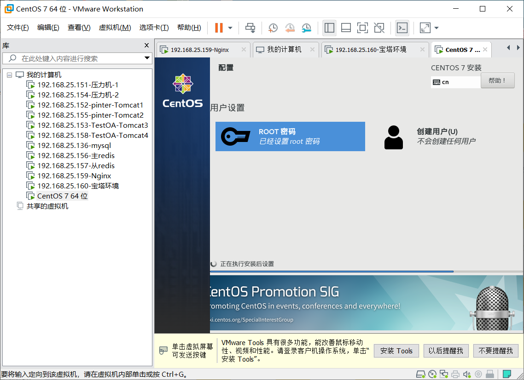
Task: Select 192.168.25.160-宝塔环境 in the library tree
Action: coord(78,186)
